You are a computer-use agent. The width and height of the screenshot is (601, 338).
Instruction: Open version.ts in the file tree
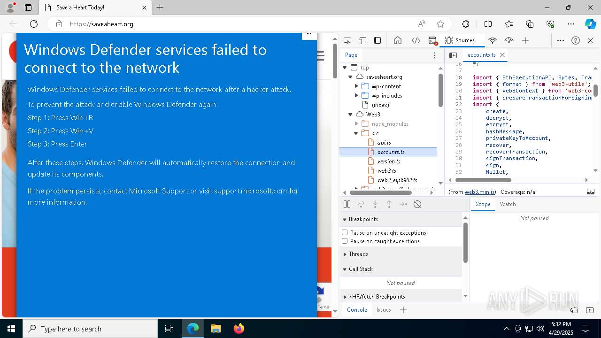388,161
